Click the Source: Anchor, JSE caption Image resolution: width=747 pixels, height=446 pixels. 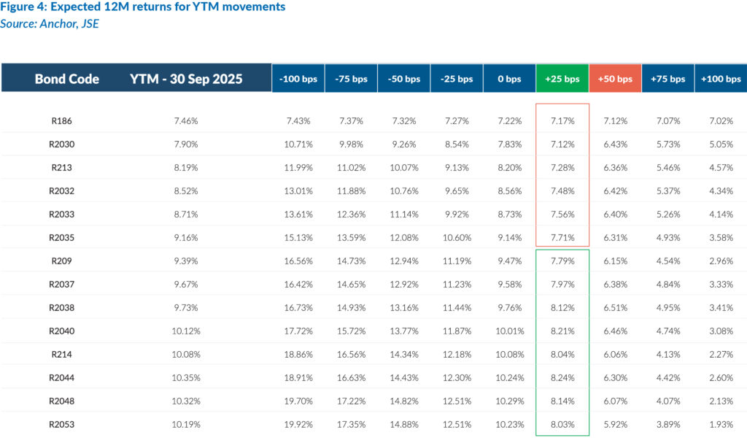pos(50,23)
